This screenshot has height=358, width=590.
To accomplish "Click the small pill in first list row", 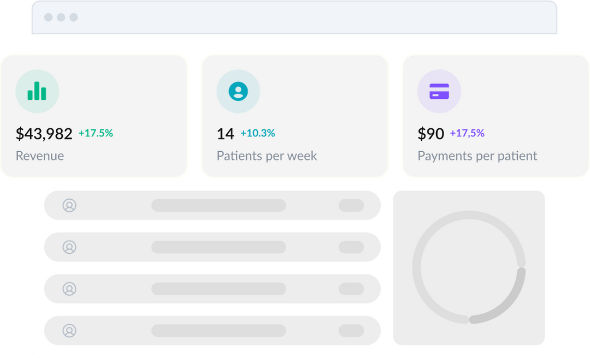I will coord(351,205).
